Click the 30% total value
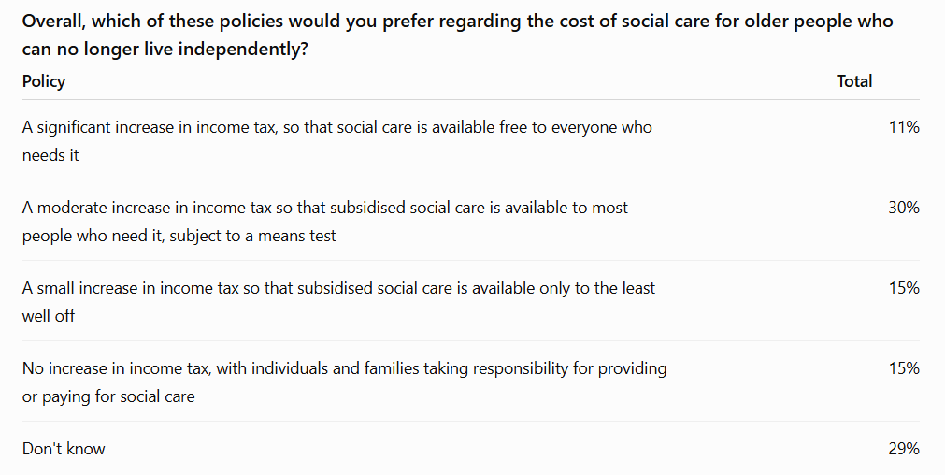 [x=904, y=208]
